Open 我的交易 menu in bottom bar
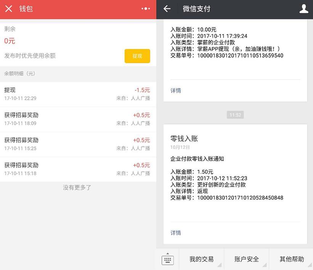Image resolution: width=313 pixels, height=270 pixels. [x=201, y=259]
